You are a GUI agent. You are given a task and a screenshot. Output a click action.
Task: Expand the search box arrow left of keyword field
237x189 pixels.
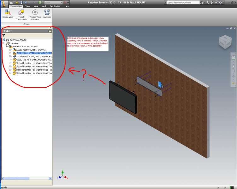pos(165,3)
